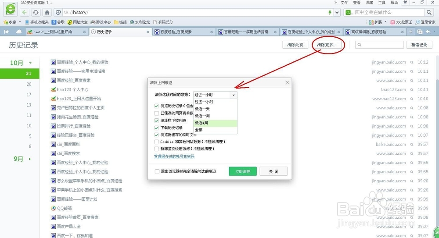
Task: Open the address bar dropdown arrow
Action: coord(337,12)
